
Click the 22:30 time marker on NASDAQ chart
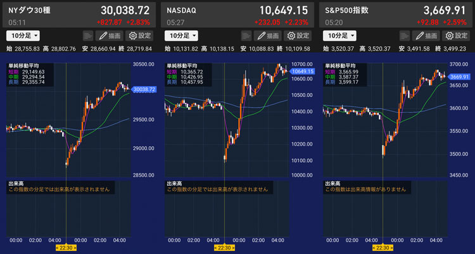point(224,248)
